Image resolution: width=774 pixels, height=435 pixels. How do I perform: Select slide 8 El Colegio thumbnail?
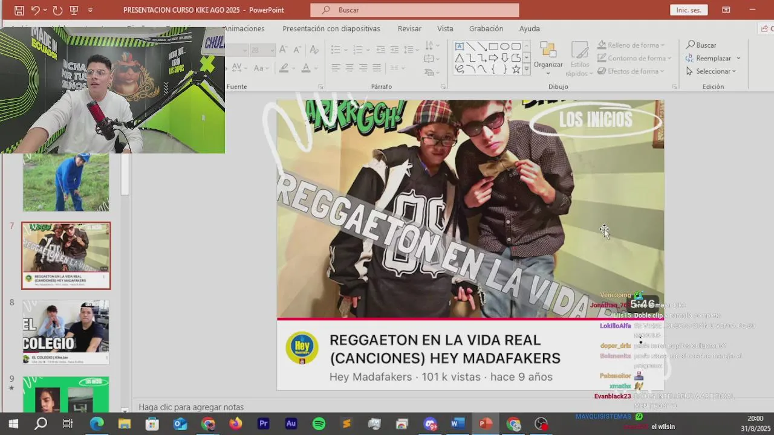(x=66, y=332)
